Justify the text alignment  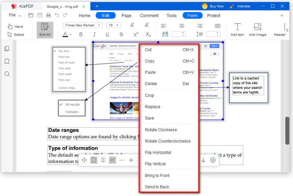point(218,26)
